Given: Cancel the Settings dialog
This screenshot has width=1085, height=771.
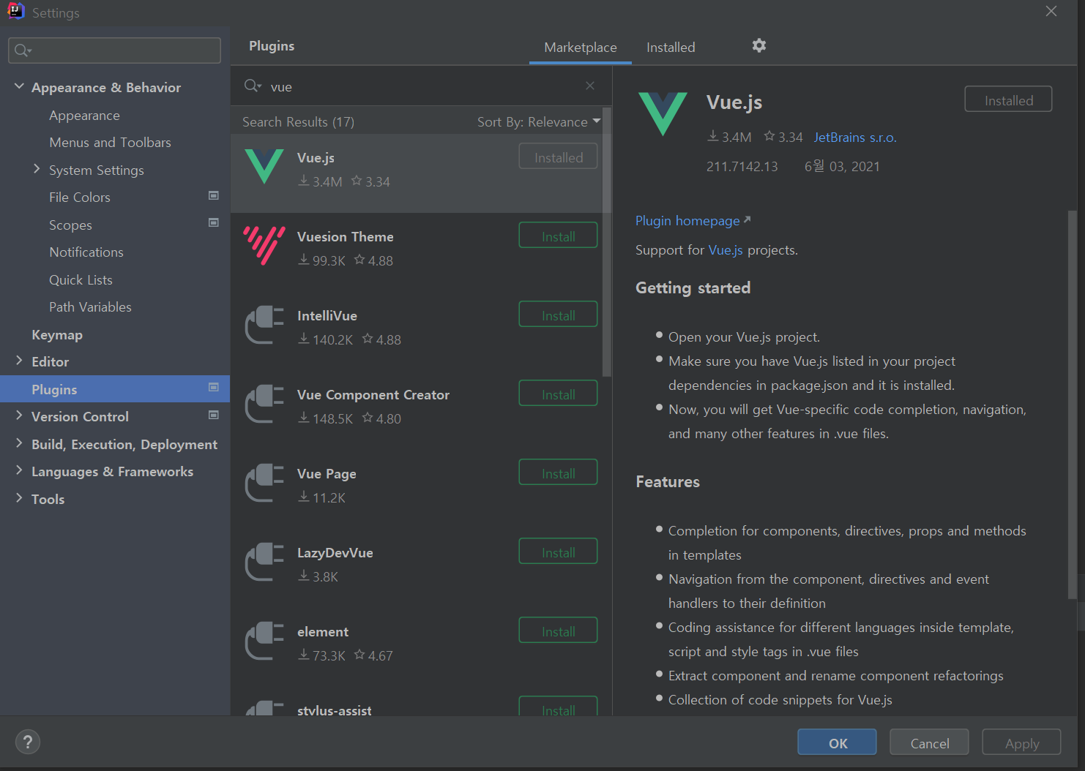Looking at the screenshot, I should (929, 742).
